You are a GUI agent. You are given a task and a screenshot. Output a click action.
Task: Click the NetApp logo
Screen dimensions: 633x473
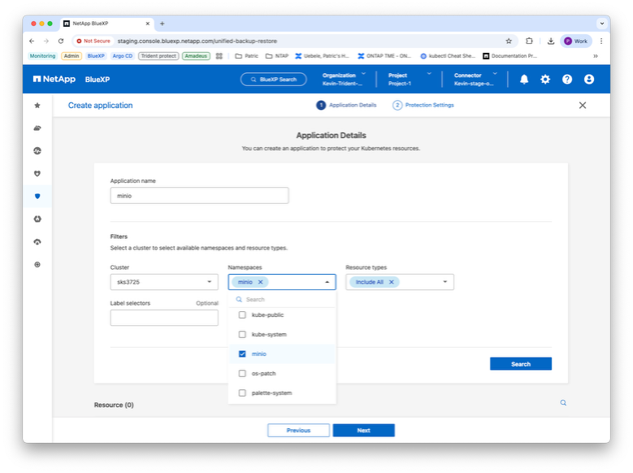pos(54,79)
